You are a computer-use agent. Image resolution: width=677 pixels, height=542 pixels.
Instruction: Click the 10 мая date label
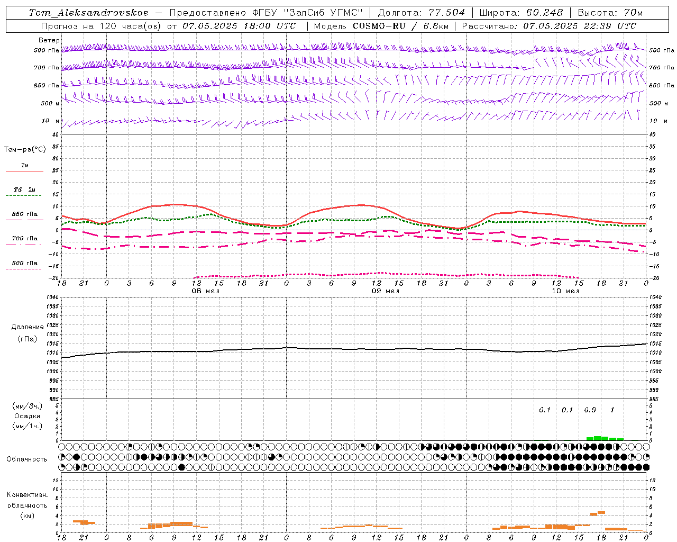565,291
